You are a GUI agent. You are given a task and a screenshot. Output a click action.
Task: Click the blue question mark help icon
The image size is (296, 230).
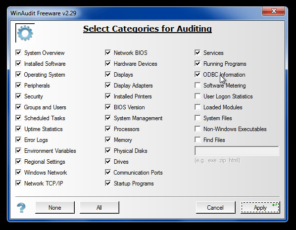(x=21, y=208)
